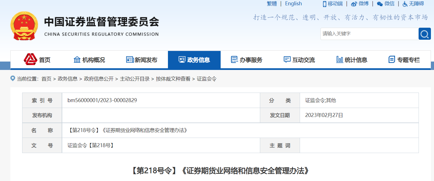Image resolution: width=434 pixels, height=181 pixels.
Task: Click the wheelchair accessibility icon beside 无障碍
Action: point(405,4)
